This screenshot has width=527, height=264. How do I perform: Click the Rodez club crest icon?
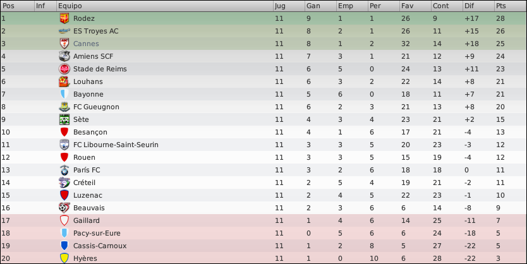64,18
